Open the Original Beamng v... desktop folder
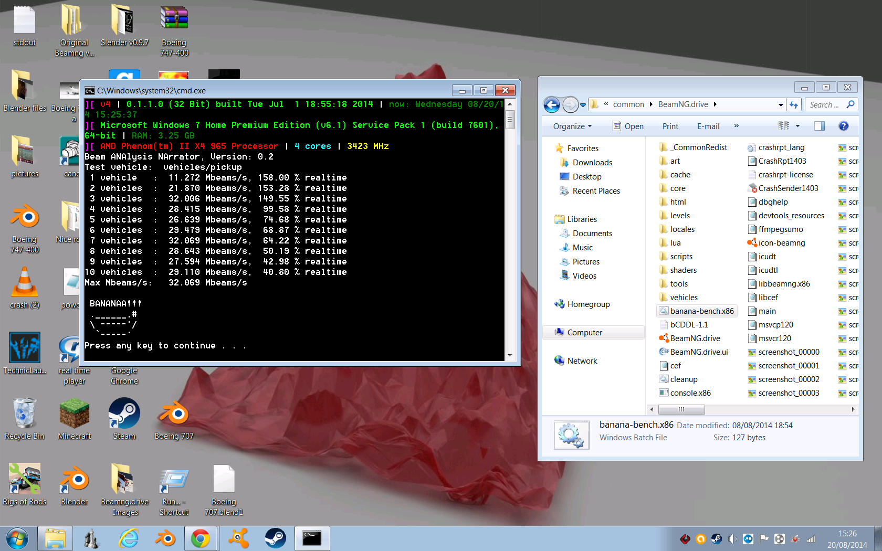 pos(74,30)
